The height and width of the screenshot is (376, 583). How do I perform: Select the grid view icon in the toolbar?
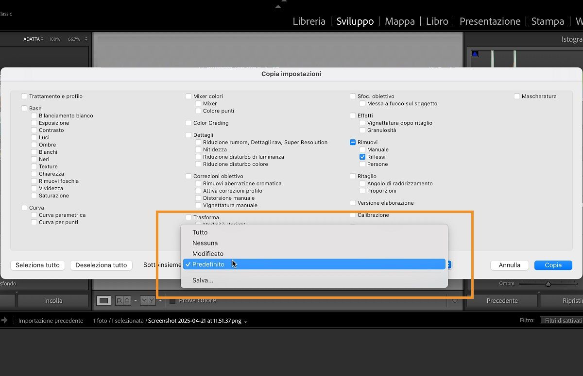tap(103, 300)
